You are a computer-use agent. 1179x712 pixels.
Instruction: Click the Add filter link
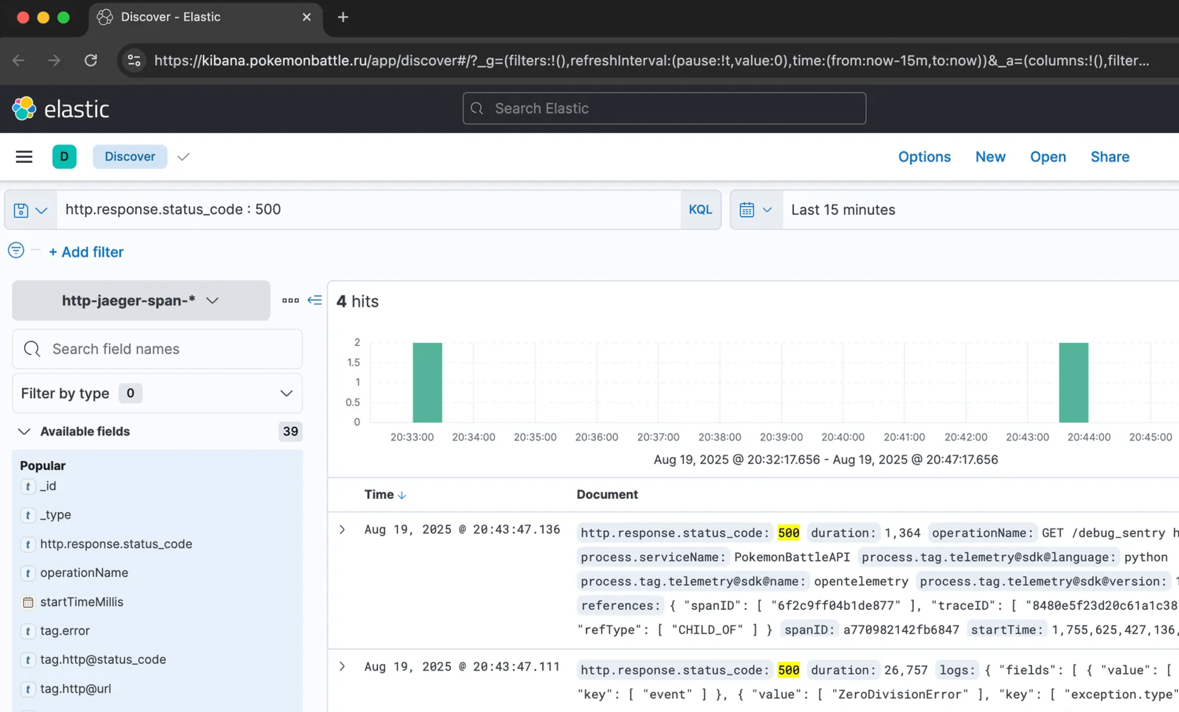click(86, 252)
